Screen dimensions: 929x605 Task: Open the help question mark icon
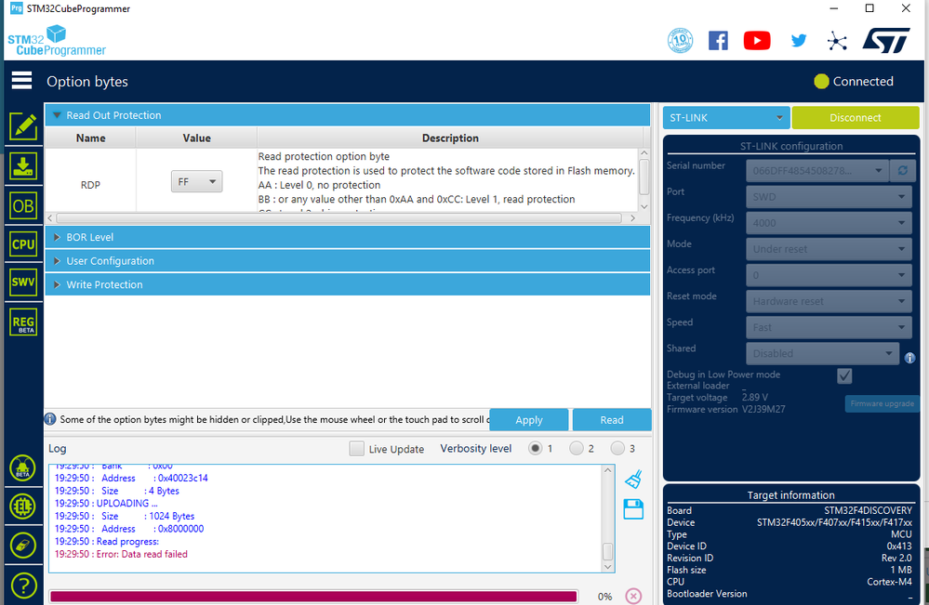point(23,585)
